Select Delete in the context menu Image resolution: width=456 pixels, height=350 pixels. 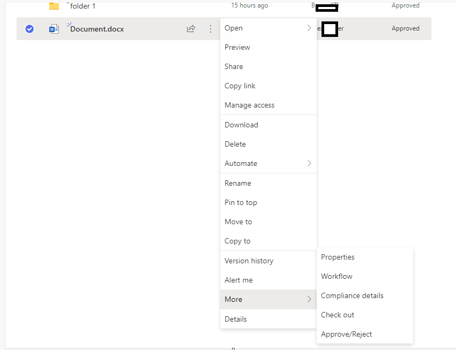(268, 144)
